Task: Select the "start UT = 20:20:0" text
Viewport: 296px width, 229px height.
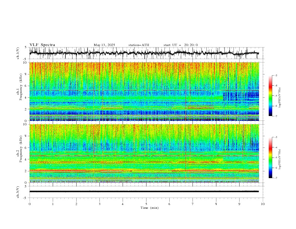Action: (181, 45)
